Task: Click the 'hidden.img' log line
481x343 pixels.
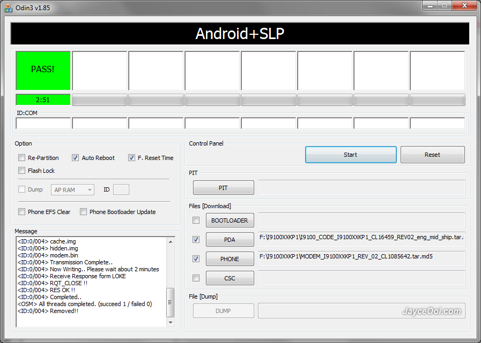Action: tap(48, 248)
